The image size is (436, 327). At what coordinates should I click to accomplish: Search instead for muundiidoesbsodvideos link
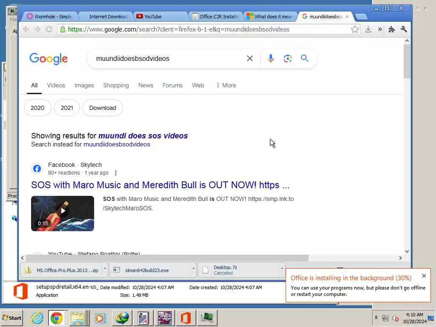(x=117, y=144)
